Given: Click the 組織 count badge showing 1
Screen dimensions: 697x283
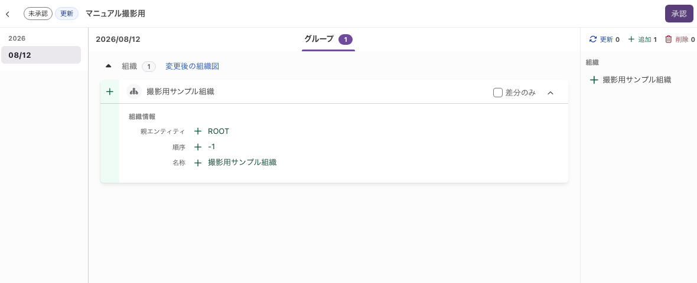Looking at the screenshot, I should [x=149, y=67].
